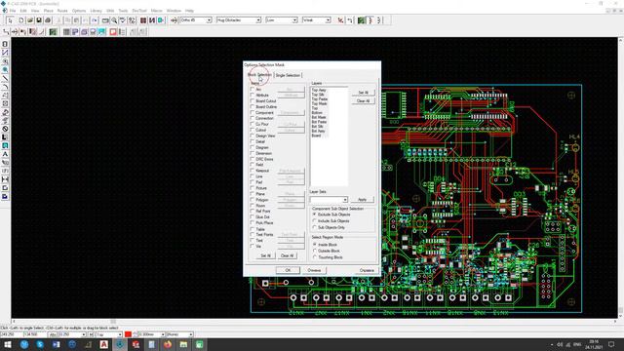This screenshot has height=351, width=624.
Task: Click the red layer color swatch in status bar
Action: 128,334
